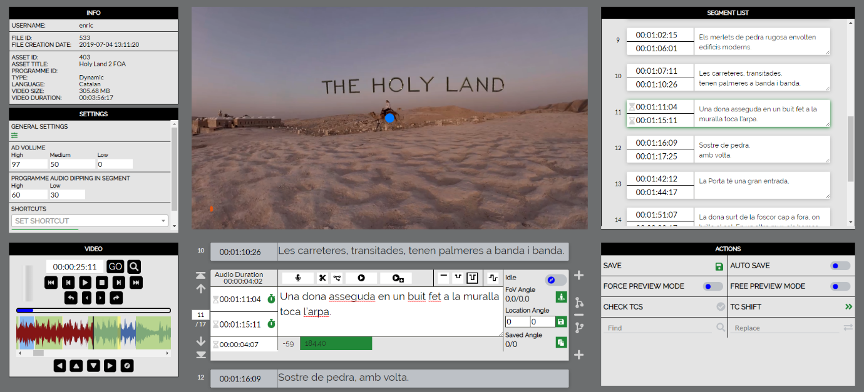Click the scissors cut icon in editor toolbar
Screen dimensions: 864x392
click(x=322, y=278)
